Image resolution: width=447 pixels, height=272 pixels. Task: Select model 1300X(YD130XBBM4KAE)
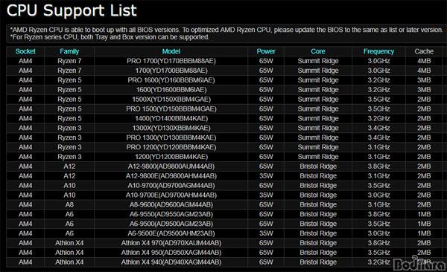(x=171, y=128)
